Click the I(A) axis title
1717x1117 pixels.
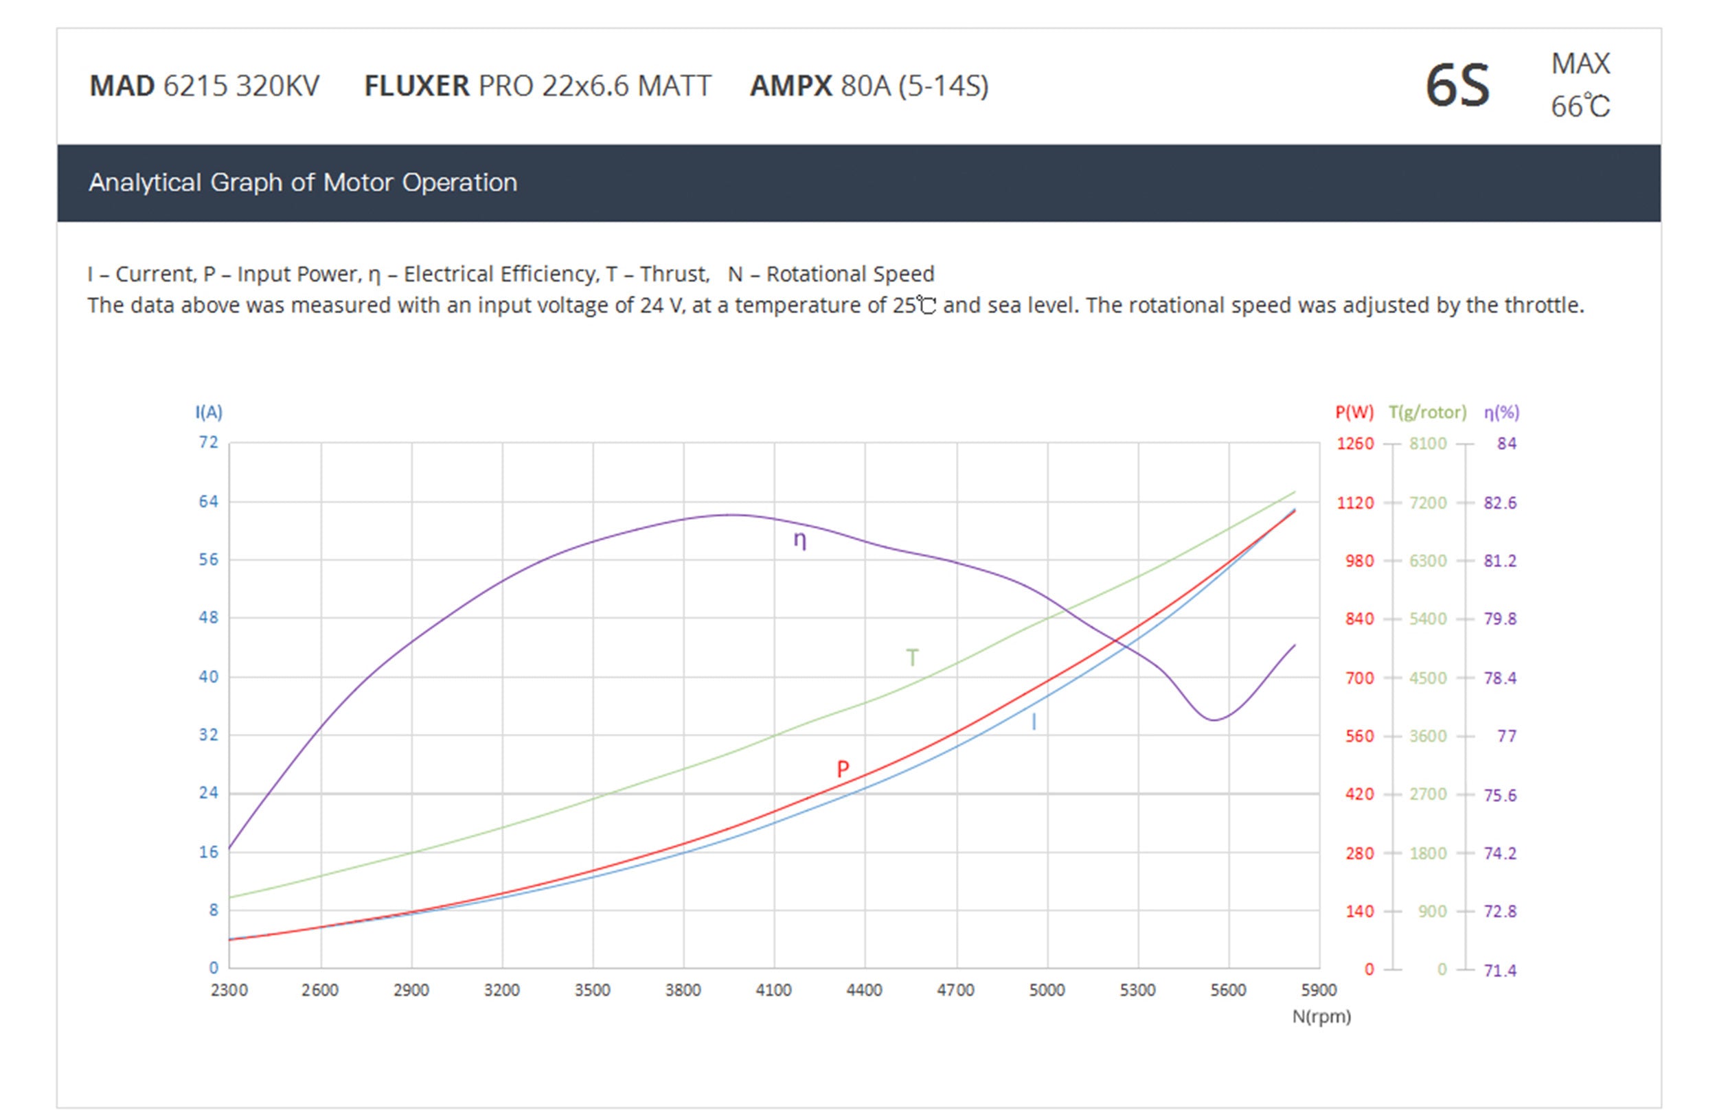(209, 412)
